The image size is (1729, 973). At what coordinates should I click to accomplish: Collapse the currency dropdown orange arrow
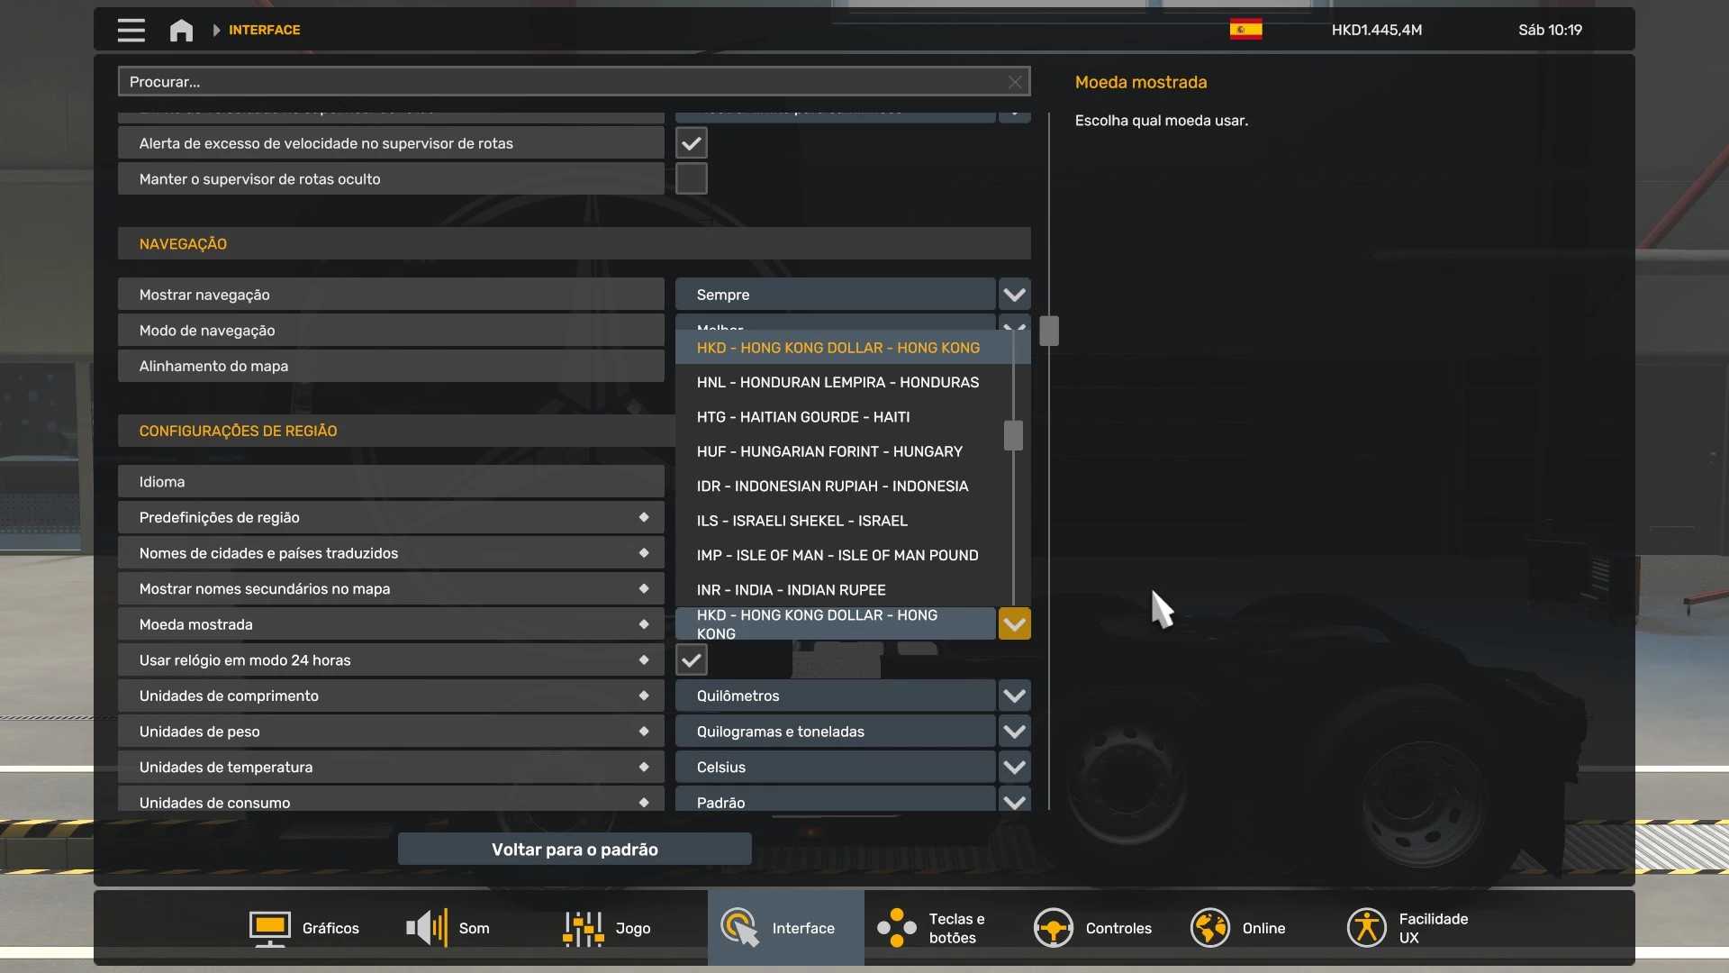[1014, 624]
